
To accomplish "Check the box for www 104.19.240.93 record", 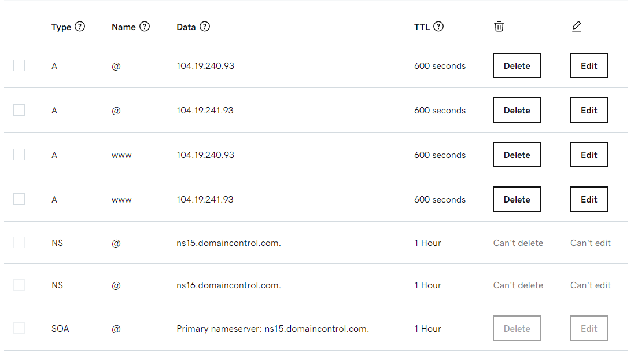I will tap(19, 155).
